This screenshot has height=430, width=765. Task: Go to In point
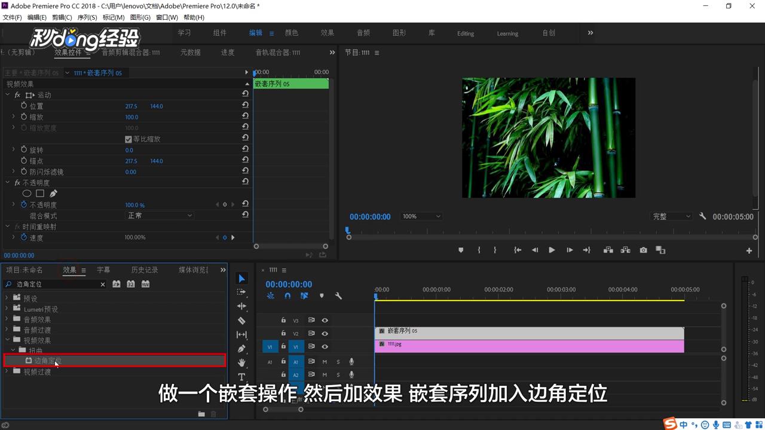[518, 250]
